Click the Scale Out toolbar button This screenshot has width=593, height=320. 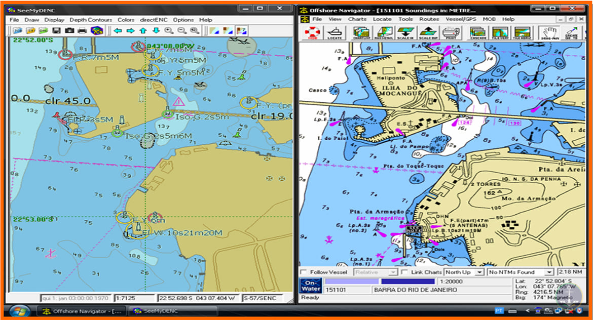[x=428, y=33]
